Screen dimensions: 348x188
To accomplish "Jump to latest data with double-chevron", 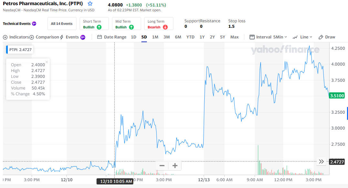I will click(x=321, y=162).
